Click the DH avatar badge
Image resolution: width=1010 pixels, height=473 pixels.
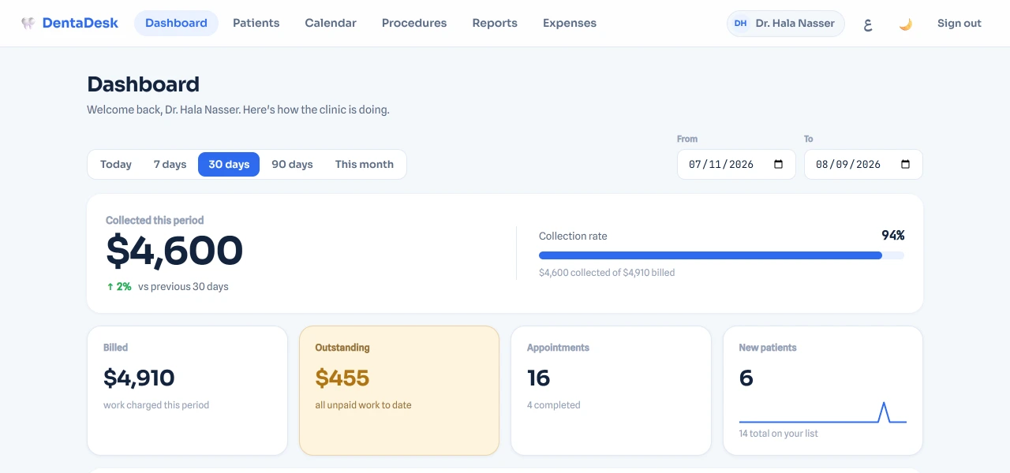[x=740, y=24]
